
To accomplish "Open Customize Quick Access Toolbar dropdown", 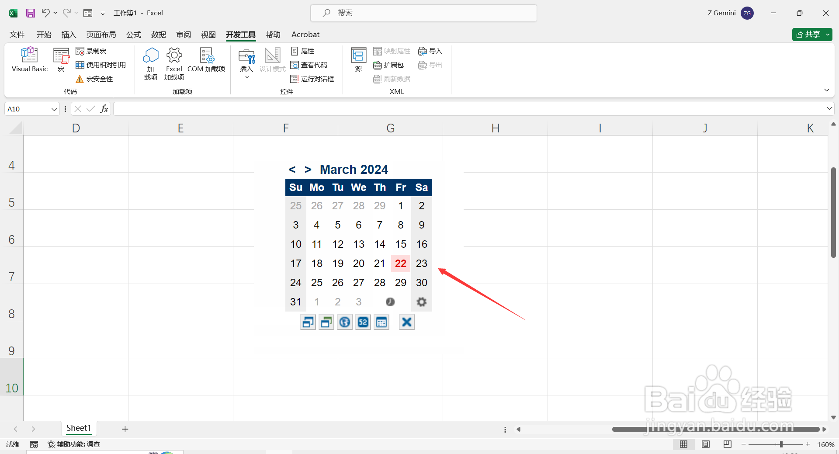I will coord(103,13).
